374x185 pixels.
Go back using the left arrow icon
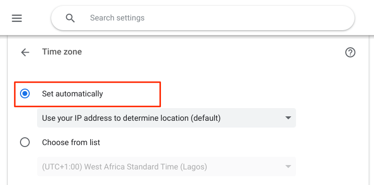25,52
